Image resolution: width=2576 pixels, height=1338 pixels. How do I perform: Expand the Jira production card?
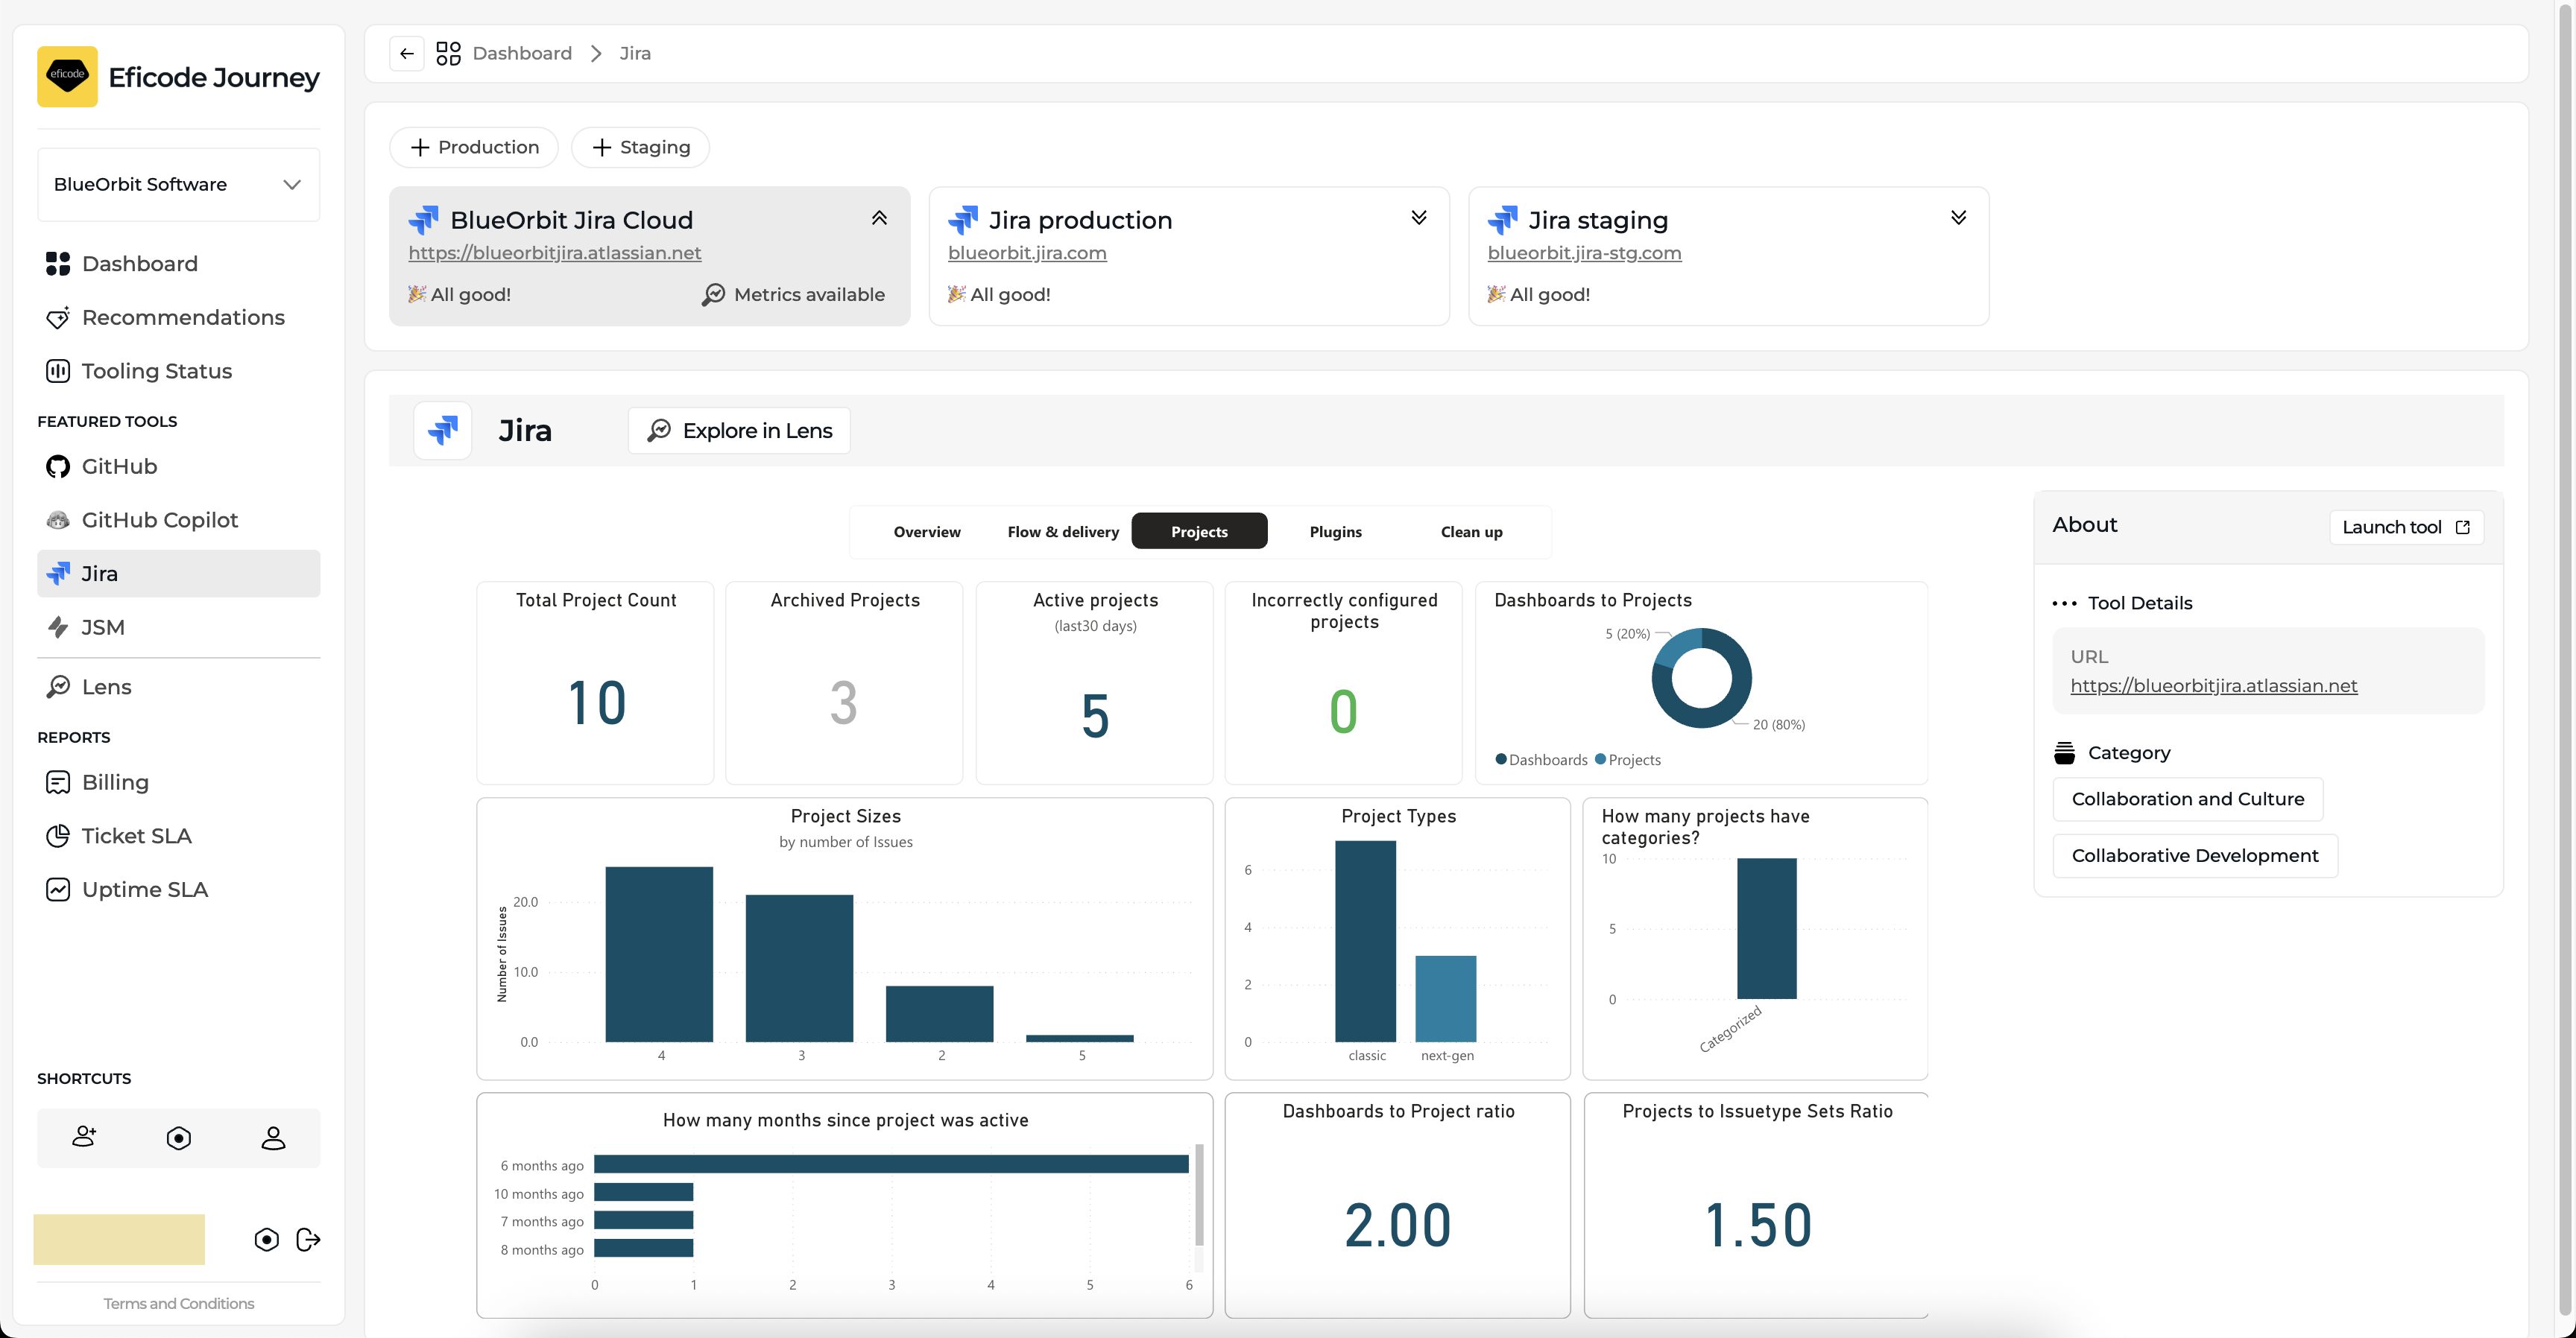[1418, 218]
